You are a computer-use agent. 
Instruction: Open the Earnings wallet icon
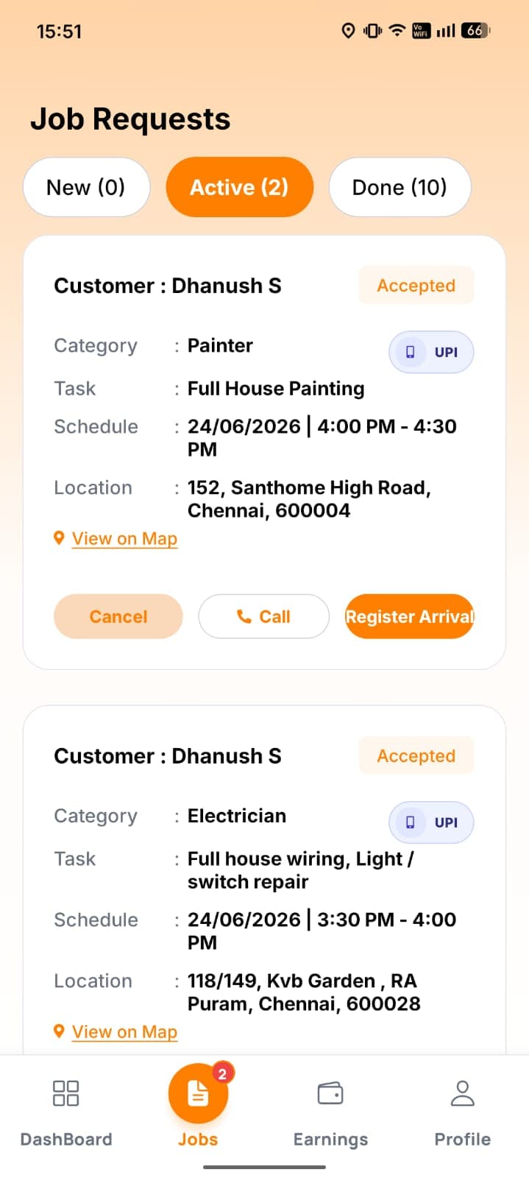coord(330,1093)
